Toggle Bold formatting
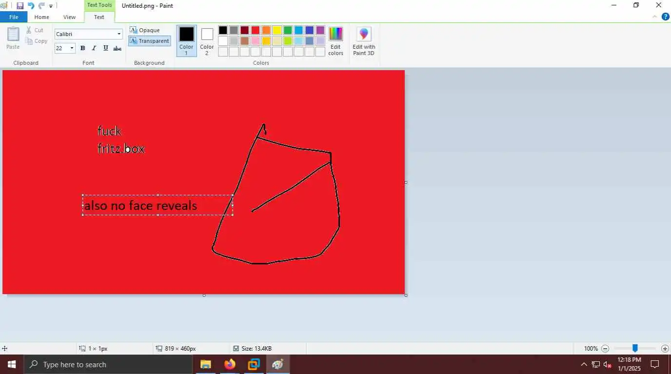 [83, 48]
